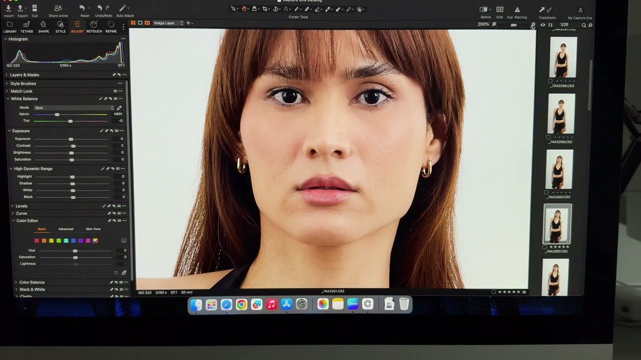Expand the Curve panel
This screenshot has height=360, width=641.
pos(13,213)
